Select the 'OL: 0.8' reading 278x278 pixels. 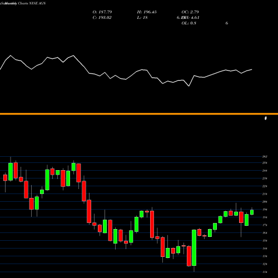tap(189, 23)
